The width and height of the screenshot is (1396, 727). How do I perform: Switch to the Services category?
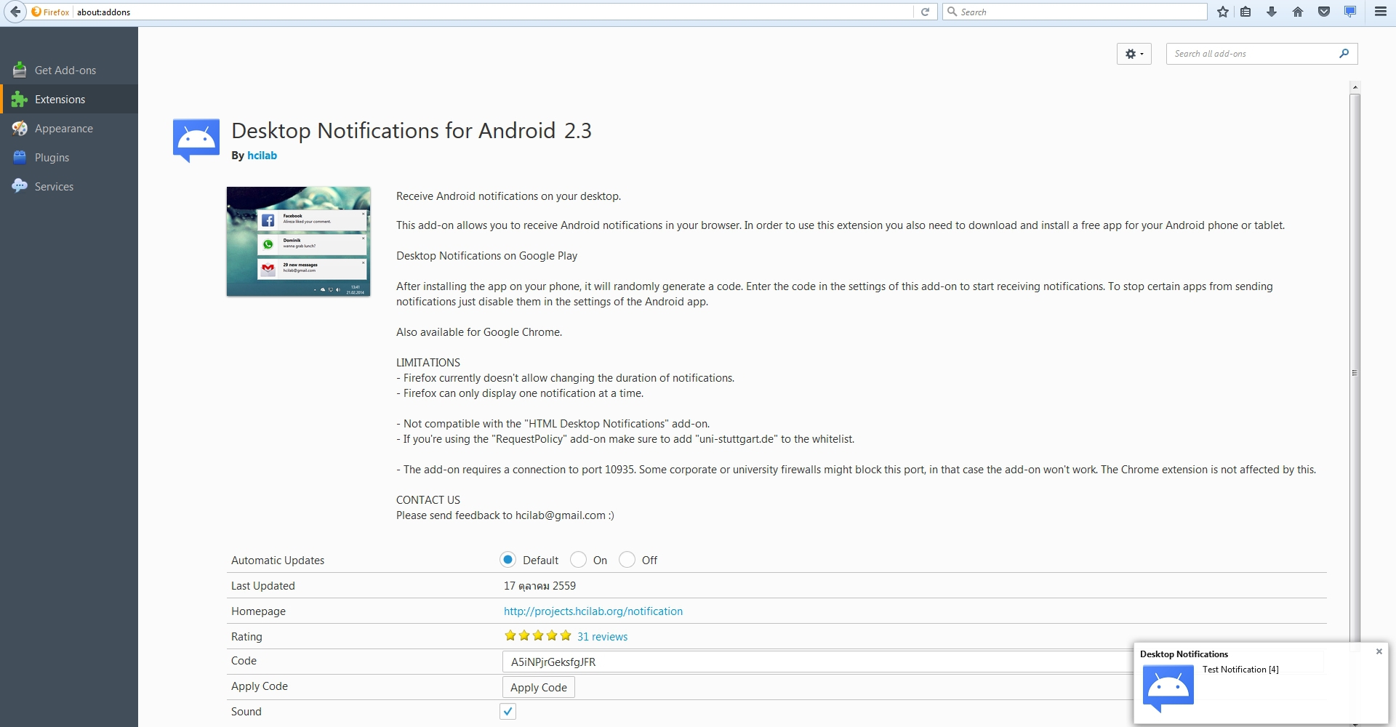click(x=69, y=187)
